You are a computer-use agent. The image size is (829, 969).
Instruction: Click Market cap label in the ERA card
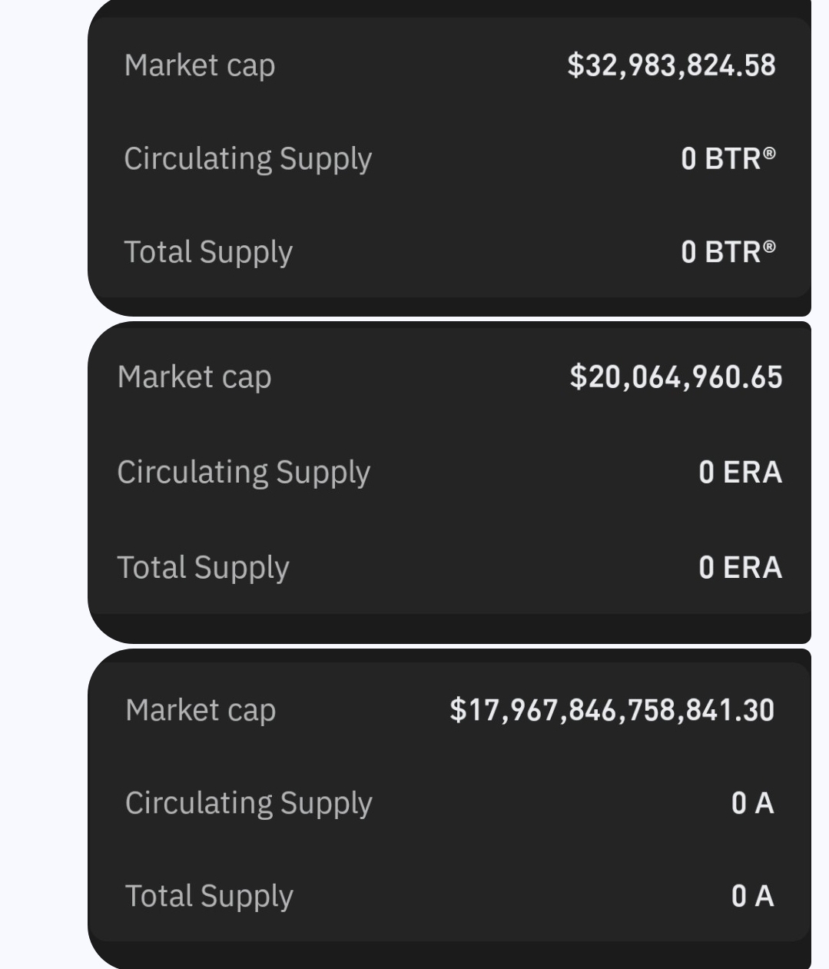(194, 377)
